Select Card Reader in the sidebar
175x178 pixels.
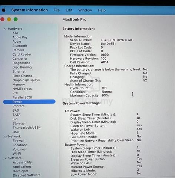pyautogui.click(x=22, y=55)
